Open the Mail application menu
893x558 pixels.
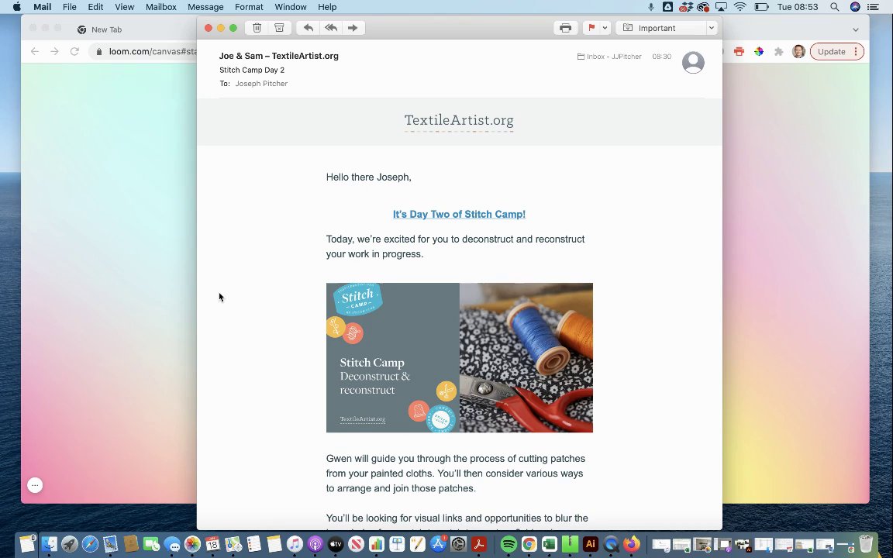pyautogui.click(x=42, y=7)
